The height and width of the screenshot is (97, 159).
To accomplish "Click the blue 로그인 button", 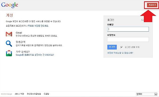I will click(112, 47).
